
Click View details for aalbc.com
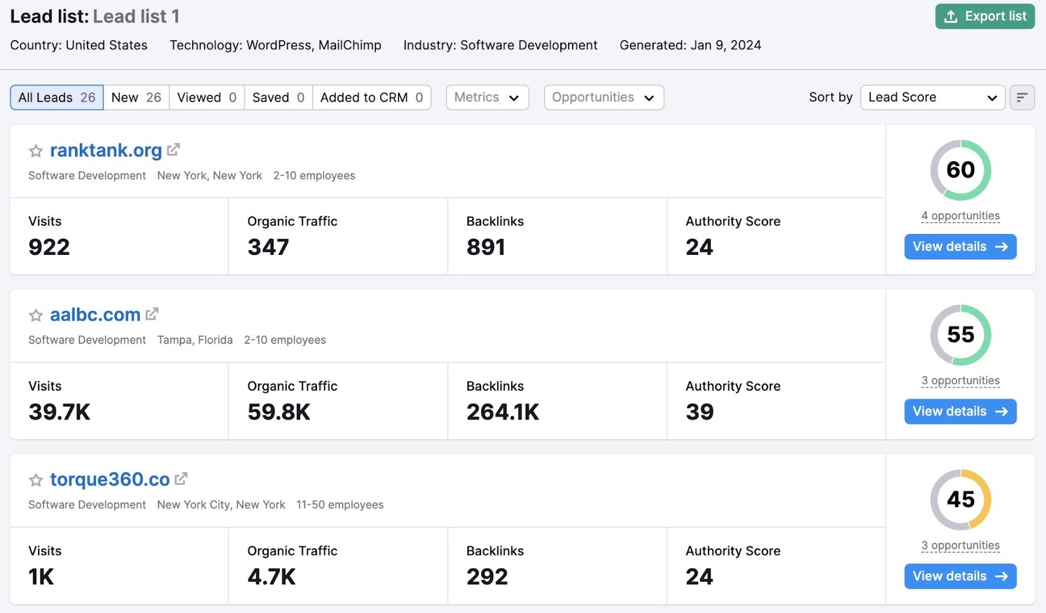pos(960,411)
